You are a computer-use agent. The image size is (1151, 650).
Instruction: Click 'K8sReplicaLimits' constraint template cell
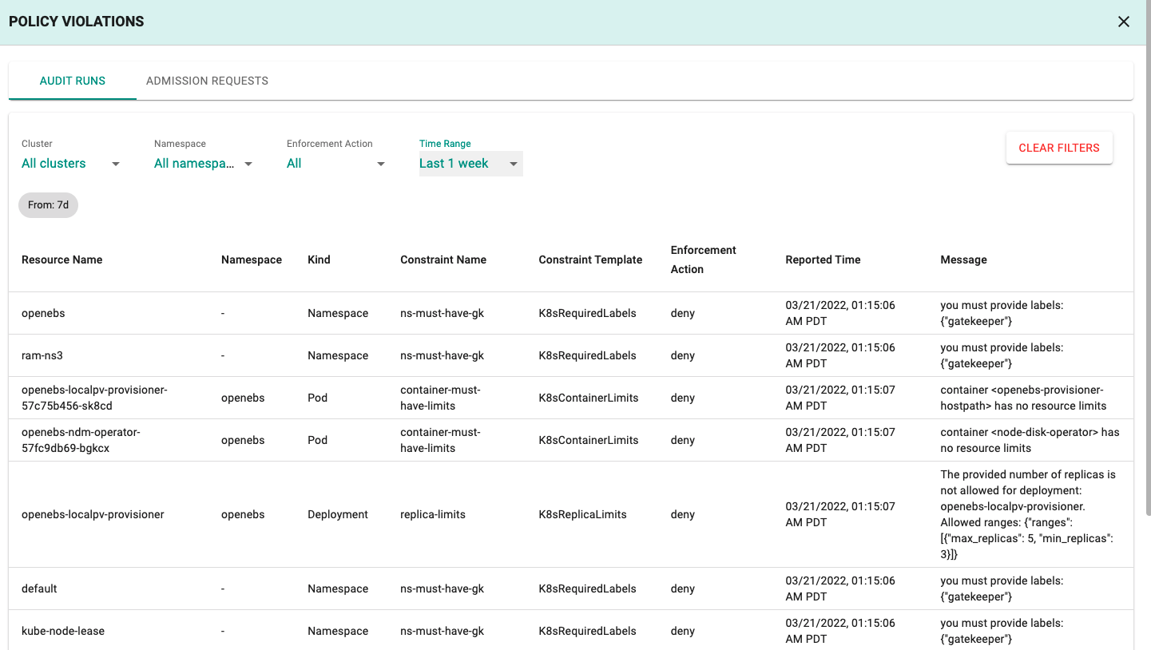pyautogui.click(x=583, y=514)
